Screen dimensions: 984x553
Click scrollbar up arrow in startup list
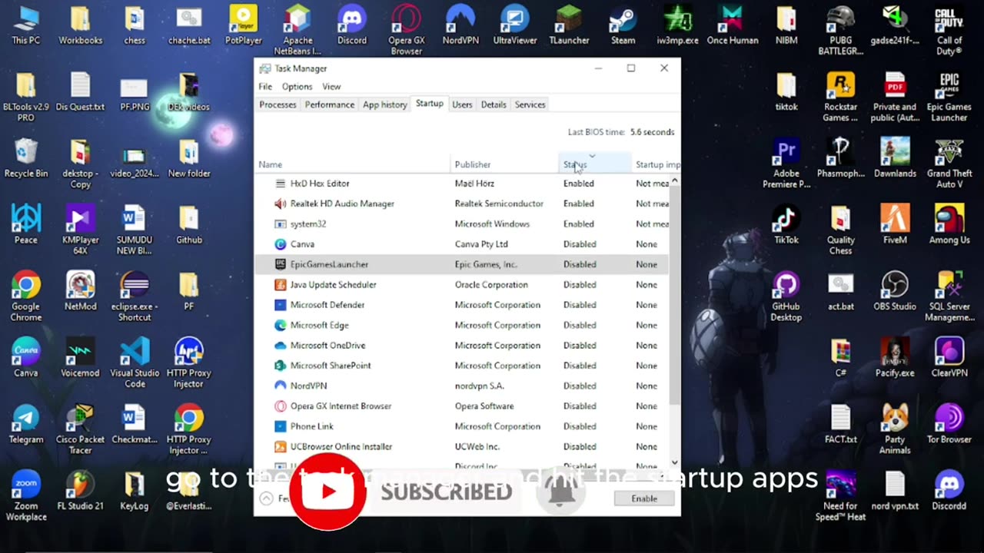675,181
